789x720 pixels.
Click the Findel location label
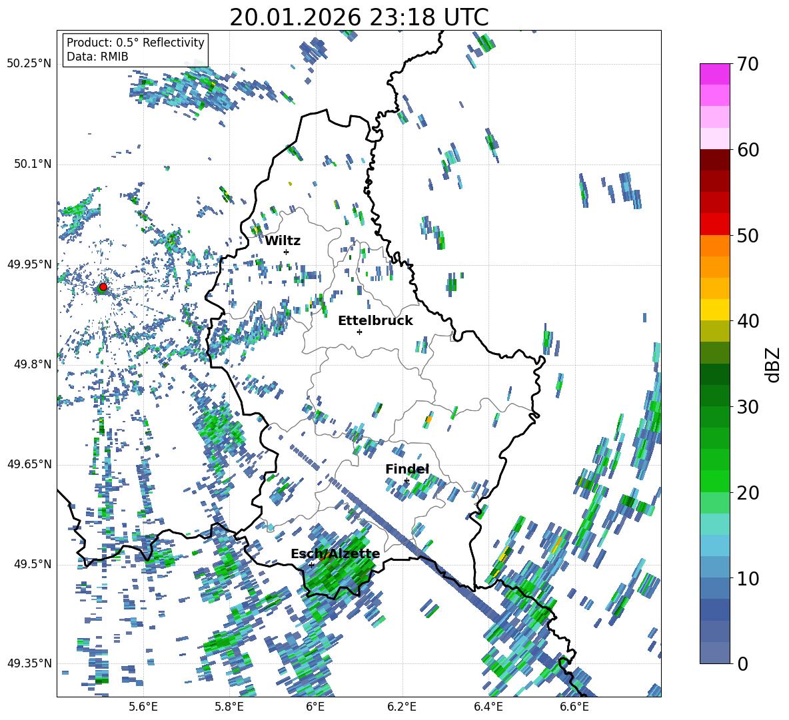[407, 469]
